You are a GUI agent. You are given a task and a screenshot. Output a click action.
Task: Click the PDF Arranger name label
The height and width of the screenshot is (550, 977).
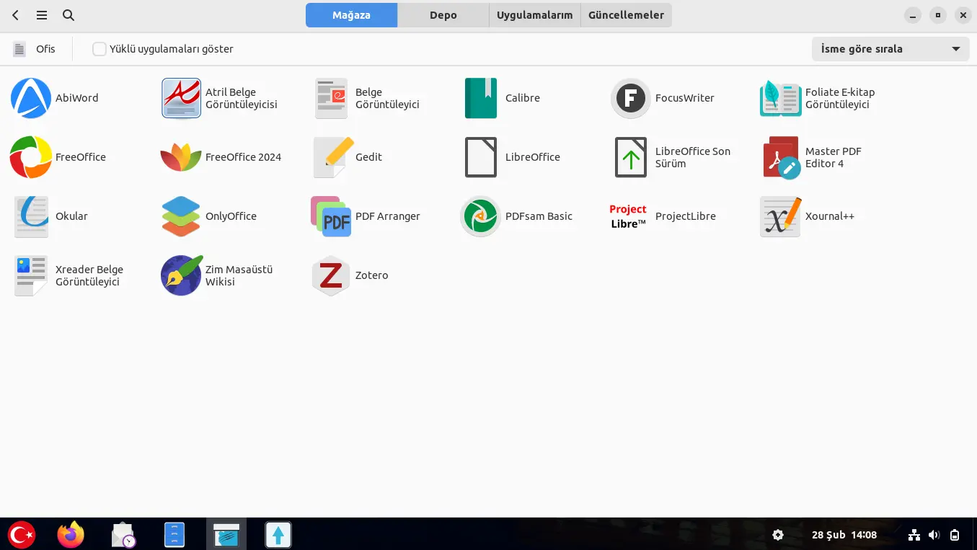[x=388, y=216]
